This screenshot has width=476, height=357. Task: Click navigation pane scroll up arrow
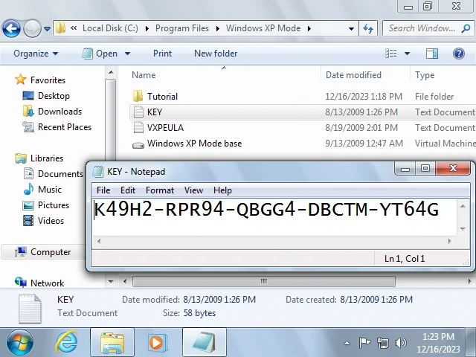click(x=111, y=73)
